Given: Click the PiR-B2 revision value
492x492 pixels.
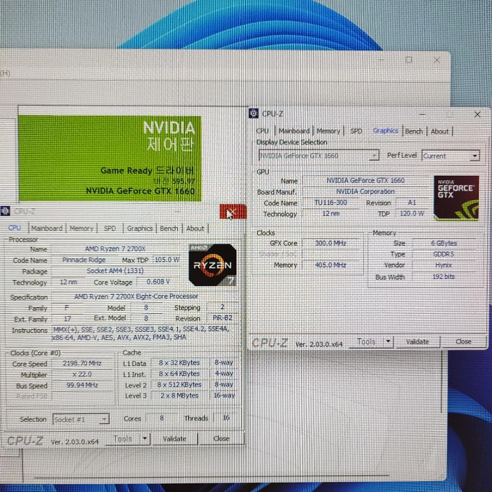Looking at the screenshot, I should [222, 318].
